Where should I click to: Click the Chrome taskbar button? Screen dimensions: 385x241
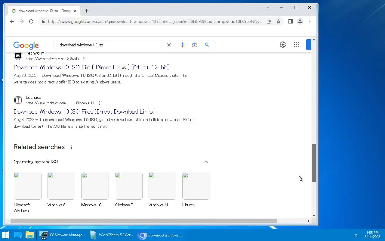click(x=161, y=235)
